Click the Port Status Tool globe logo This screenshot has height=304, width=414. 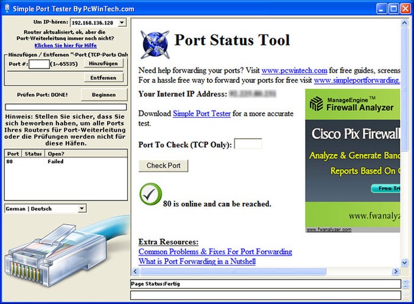[x=155, y=44]
